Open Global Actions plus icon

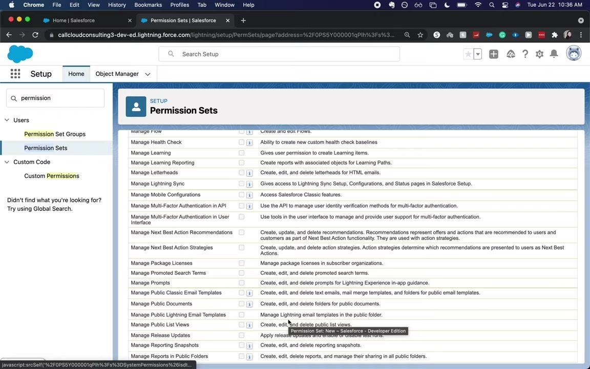(x=494, y=54)
